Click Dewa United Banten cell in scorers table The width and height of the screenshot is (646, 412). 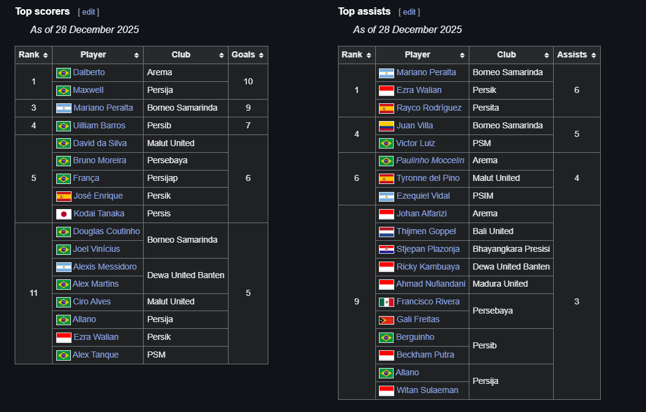(185, 276)
